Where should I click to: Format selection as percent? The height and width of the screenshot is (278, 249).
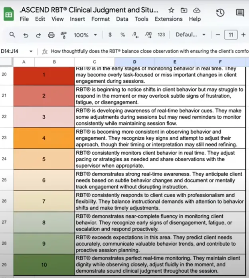click(x=123, y=34)
